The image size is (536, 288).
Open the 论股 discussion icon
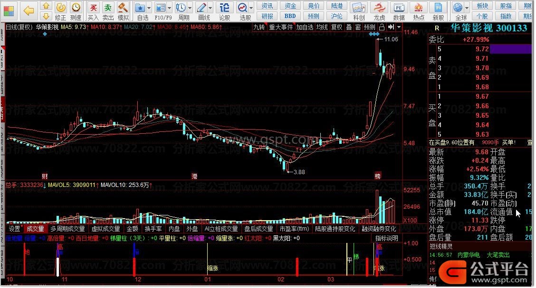pyautogui.click(x=225, y=8)
